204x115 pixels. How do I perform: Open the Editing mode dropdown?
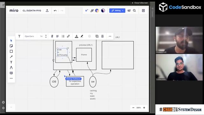pyautogui.click(x=117, y=11)
